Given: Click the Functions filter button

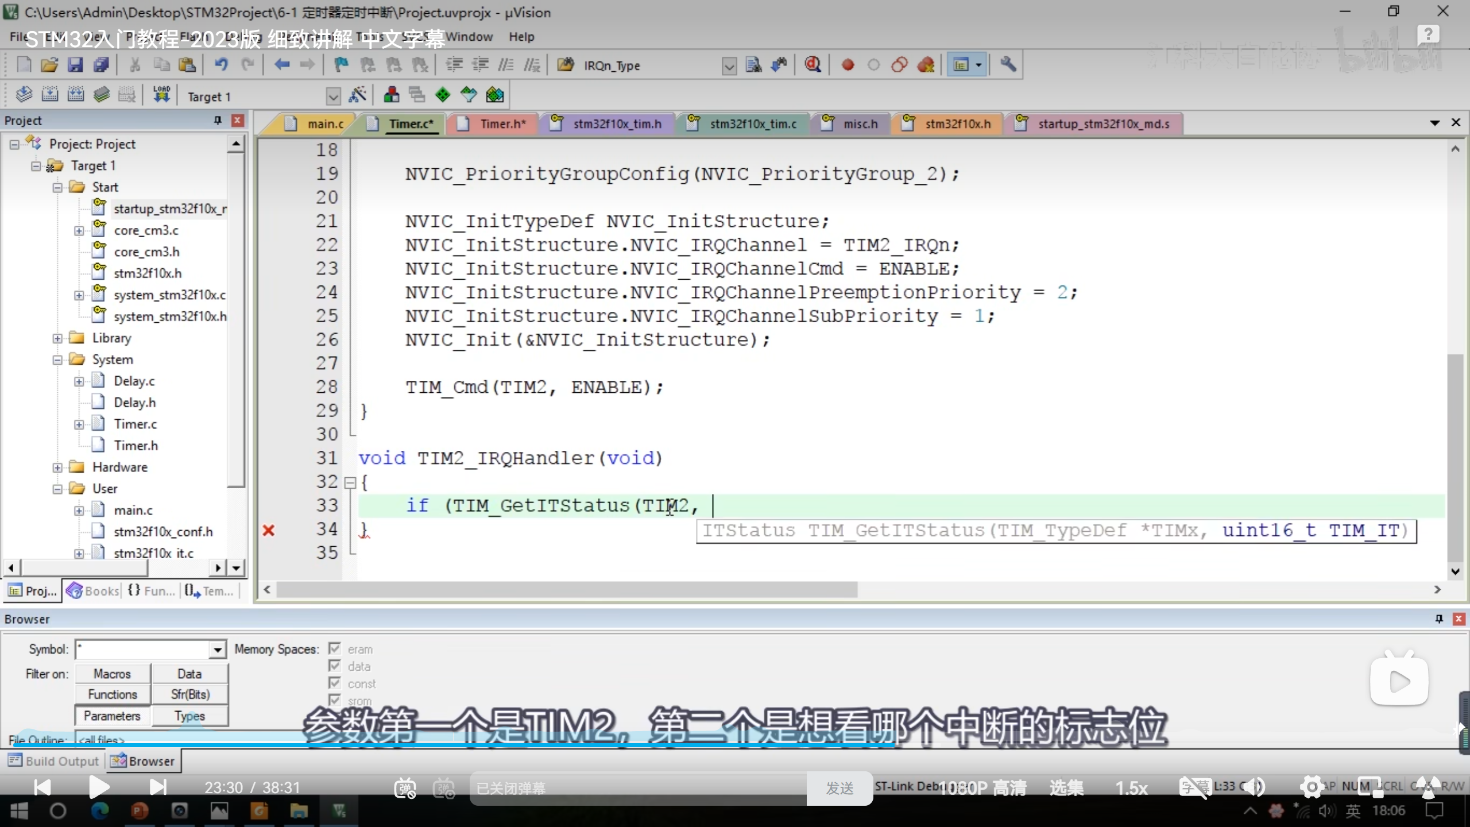Looking at the screenshot, I should pyautogui.click(x=113, y=694).
